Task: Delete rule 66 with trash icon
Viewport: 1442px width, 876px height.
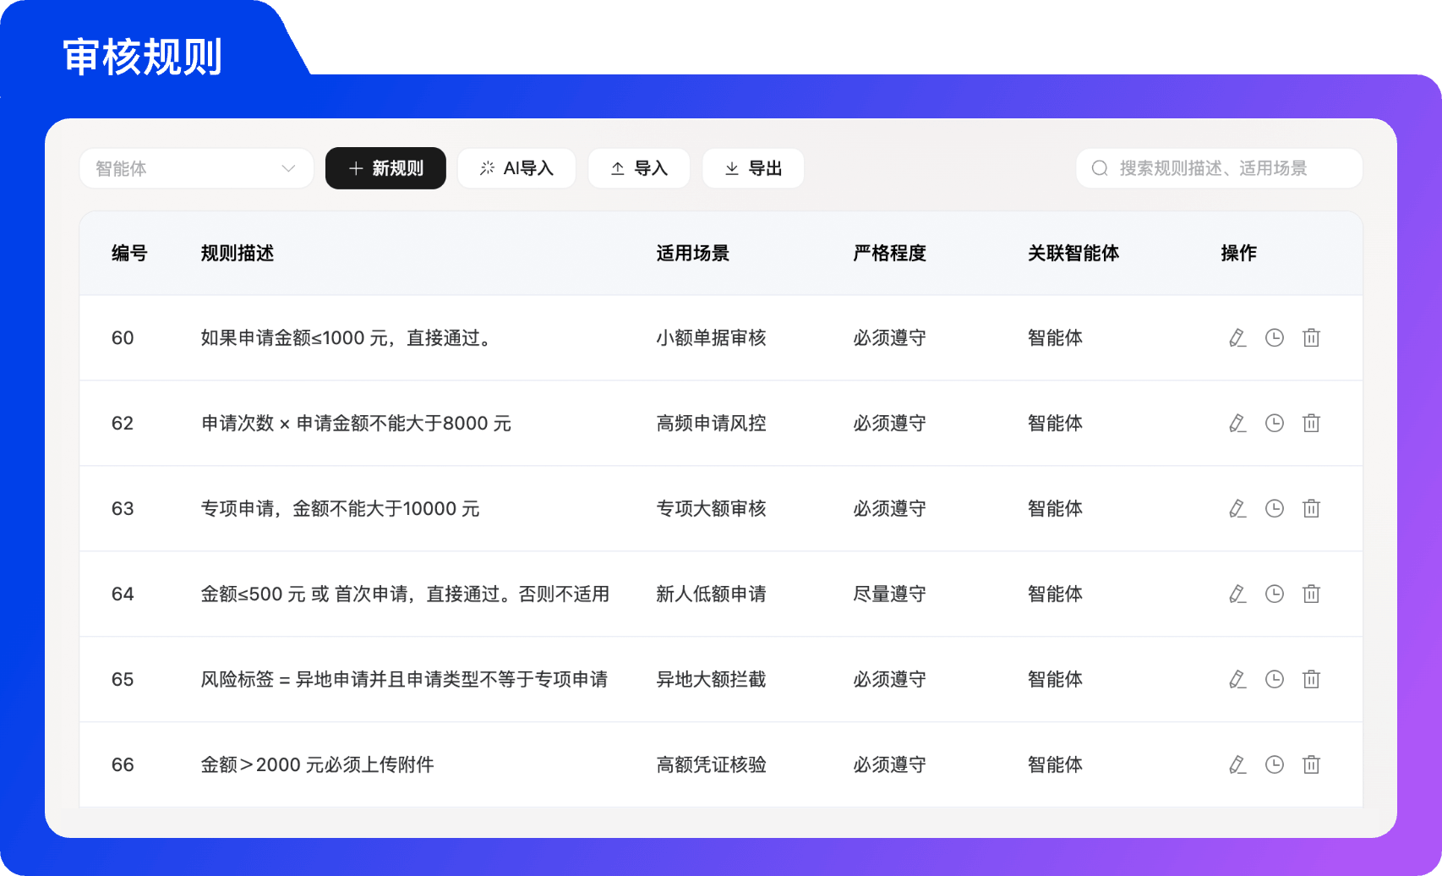Action: point(1311,765)
